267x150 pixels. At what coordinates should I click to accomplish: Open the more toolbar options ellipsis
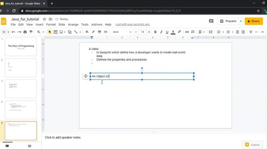tap(257, 32)
